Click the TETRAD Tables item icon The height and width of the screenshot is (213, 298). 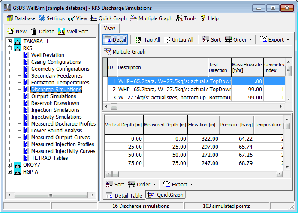[26, 158]
